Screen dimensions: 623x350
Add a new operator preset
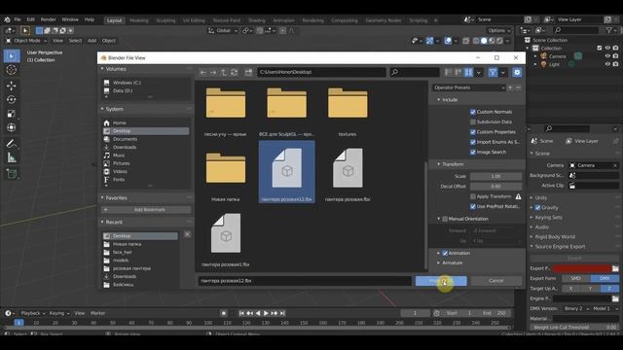click(510, 87)
